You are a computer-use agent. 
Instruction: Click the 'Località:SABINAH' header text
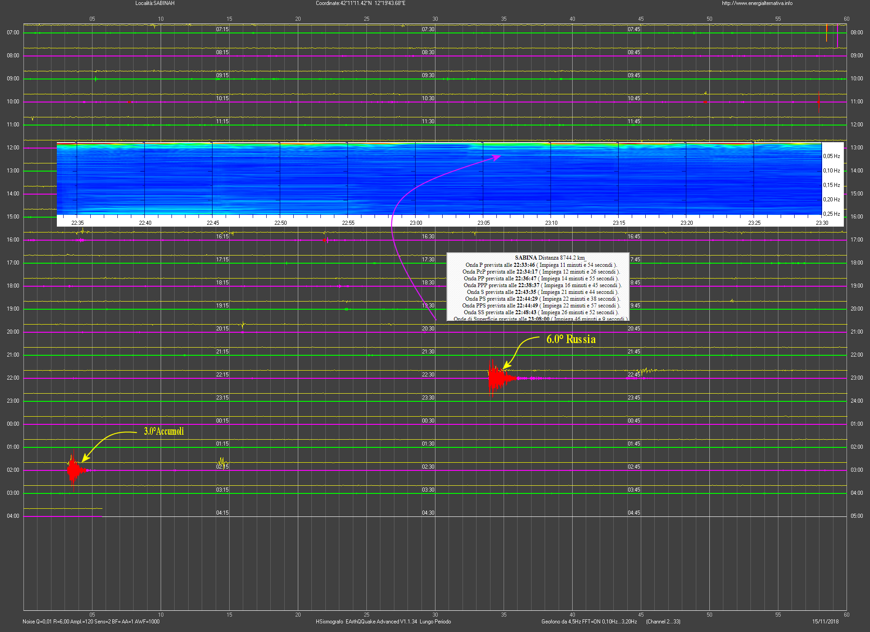155,3
